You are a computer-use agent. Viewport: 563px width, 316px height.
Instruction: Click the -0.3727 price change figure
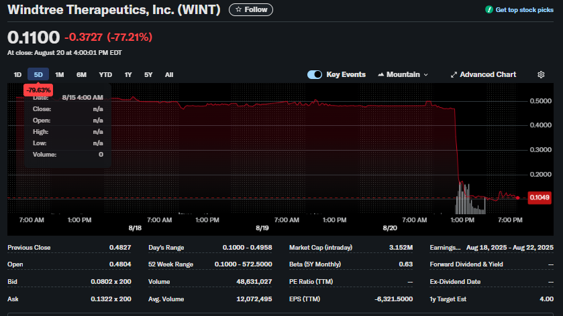point(83,37)
